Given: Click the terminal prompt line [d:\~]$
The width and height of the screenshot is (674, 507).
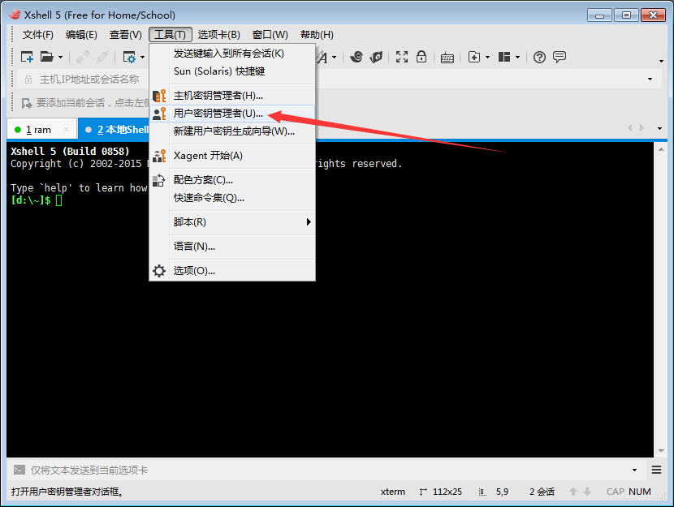Looking at the screenshot, I should pyautogui.click(x=31, y=200).
